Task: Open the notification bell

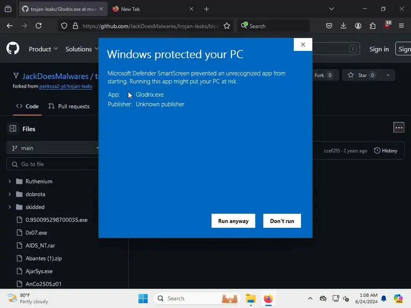Action: (384, 298)
